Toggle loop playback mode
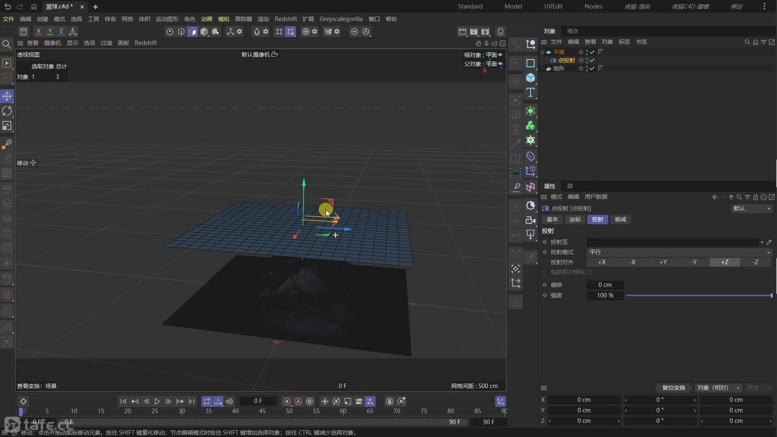The image size is (777, 437). click(207, 401)
